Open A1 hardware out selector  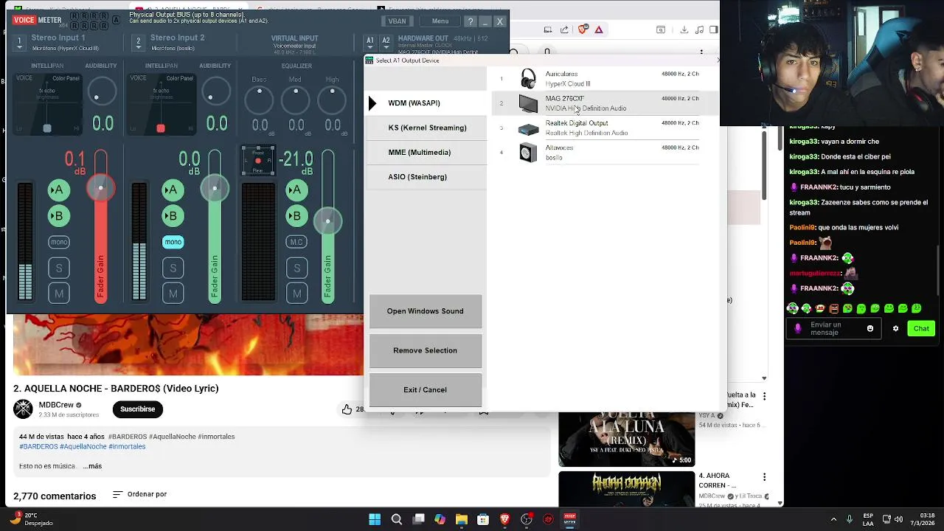click(x=370, y=41)
